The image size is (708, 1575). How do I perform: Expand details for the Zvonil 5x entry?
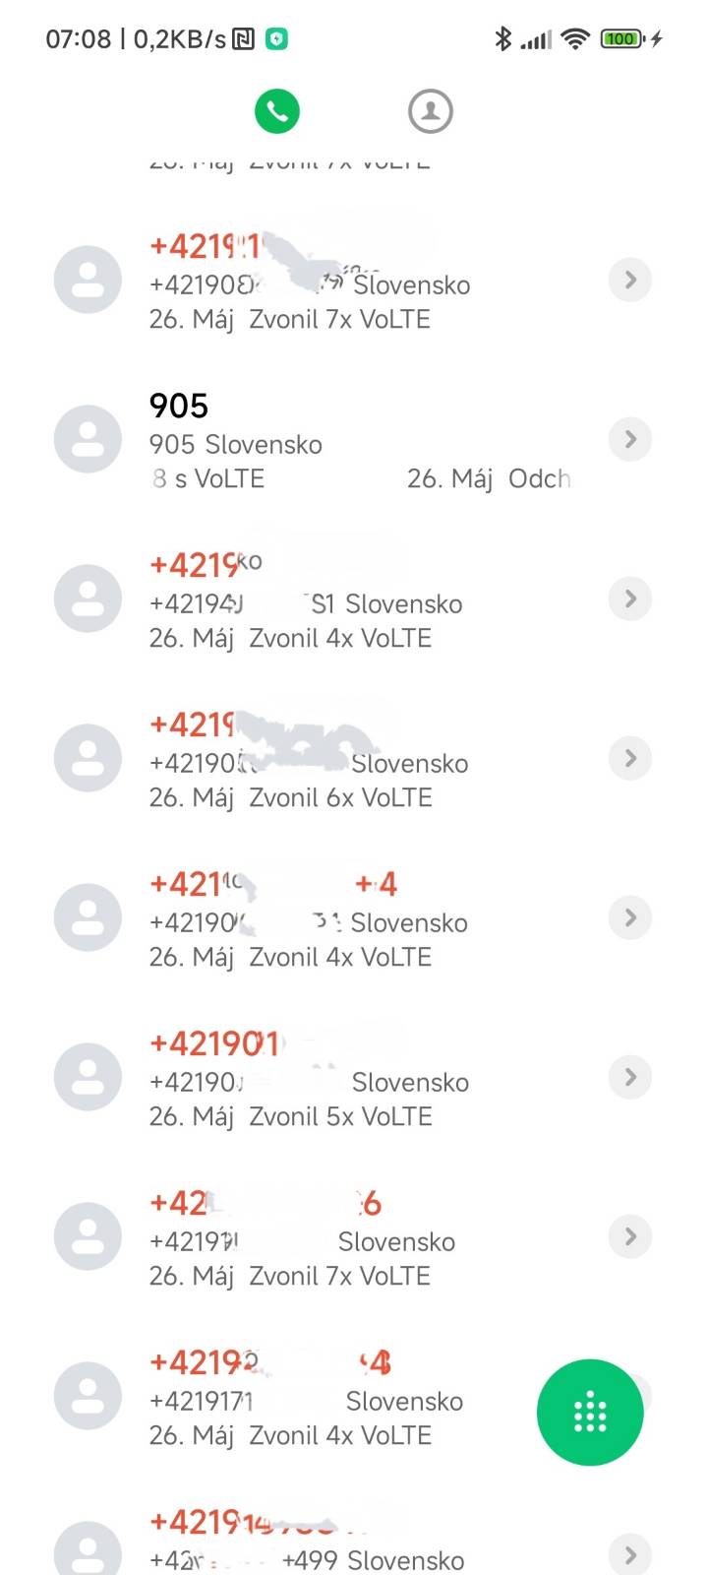point(630,1077)
